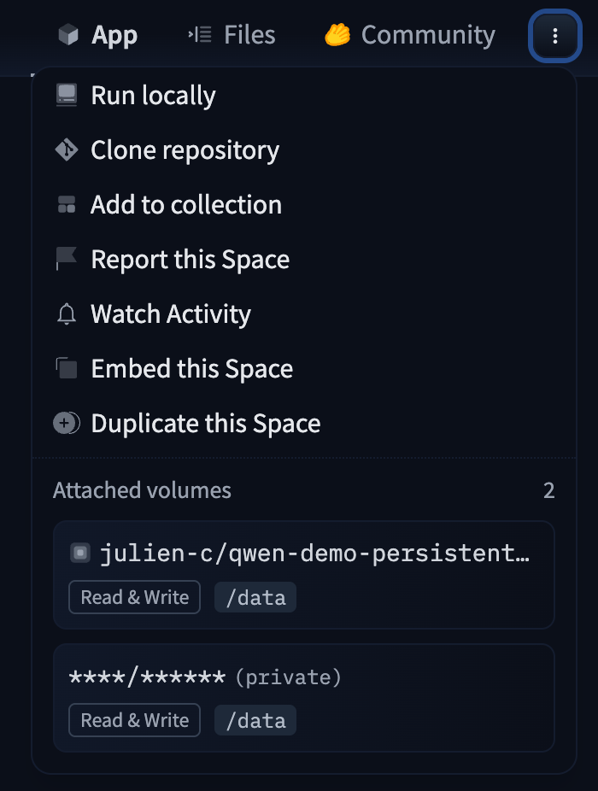Click the Clone repository git icon

coord(66,149)
